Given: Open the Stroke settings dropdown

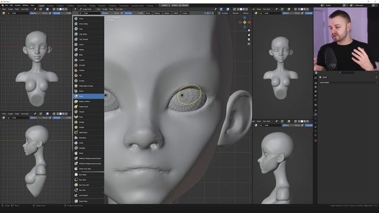Looking at the screenshot, I should 167,13.
